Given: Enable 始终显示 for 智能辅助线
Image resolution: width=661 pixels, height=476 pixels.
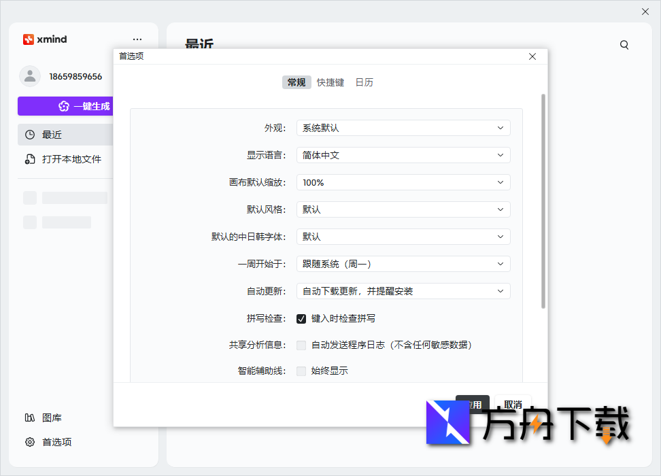Looking at the screenshot, I should click(301, 371).
